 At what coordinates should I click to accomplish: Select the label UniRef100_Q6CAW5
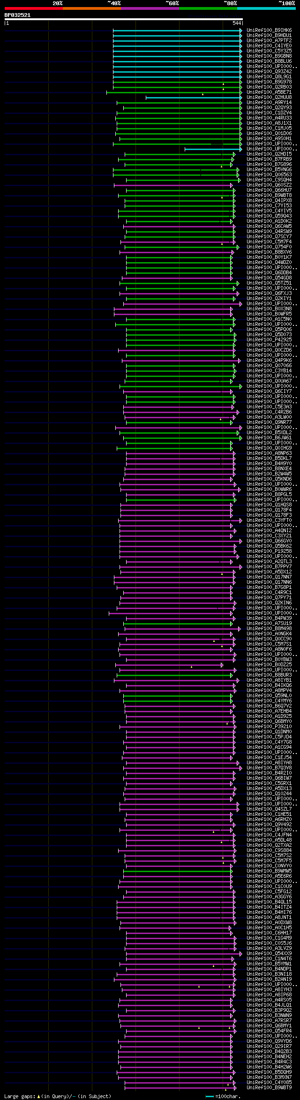click(x=269, y=226)
